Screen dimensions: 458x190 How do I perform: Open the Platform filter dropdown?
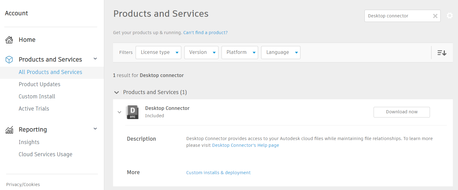click(240, 52)
